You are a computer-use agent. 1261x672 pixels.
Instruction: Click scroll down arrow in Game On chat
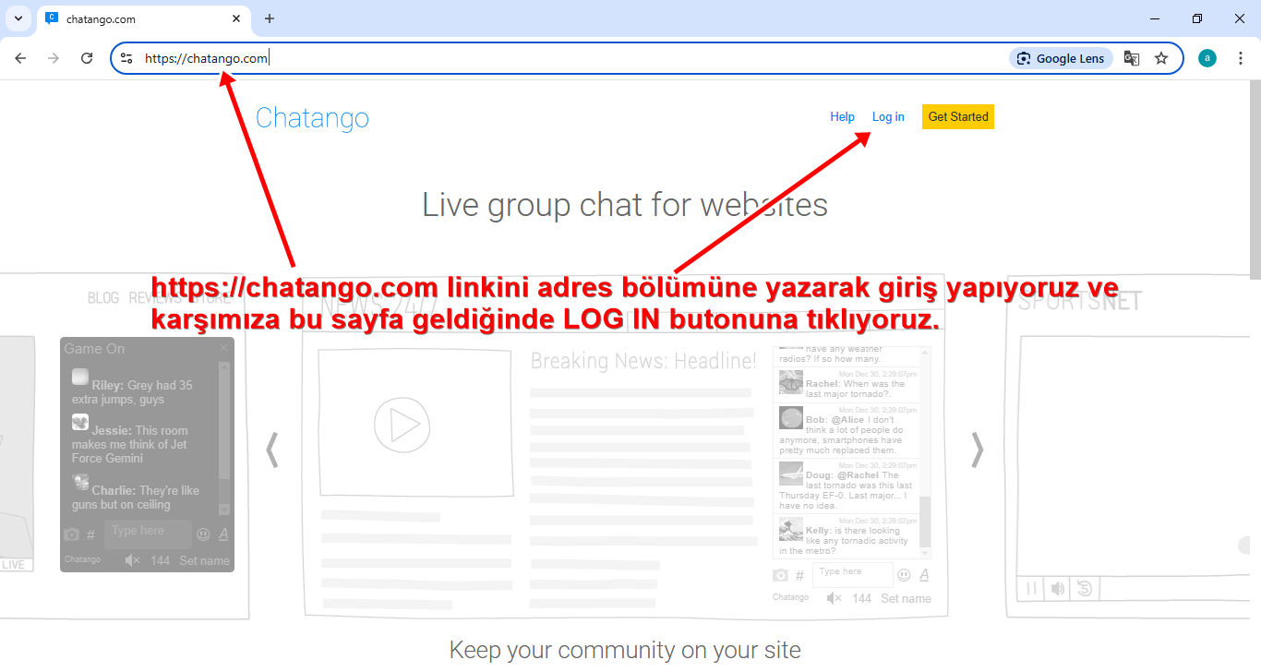click(223, 510)
